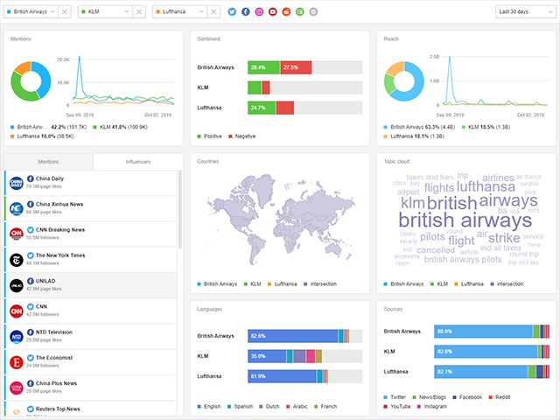Click 'strike' in the topic cloud
This screenshot has height=420, width=560.
click(x=504, y=238)
